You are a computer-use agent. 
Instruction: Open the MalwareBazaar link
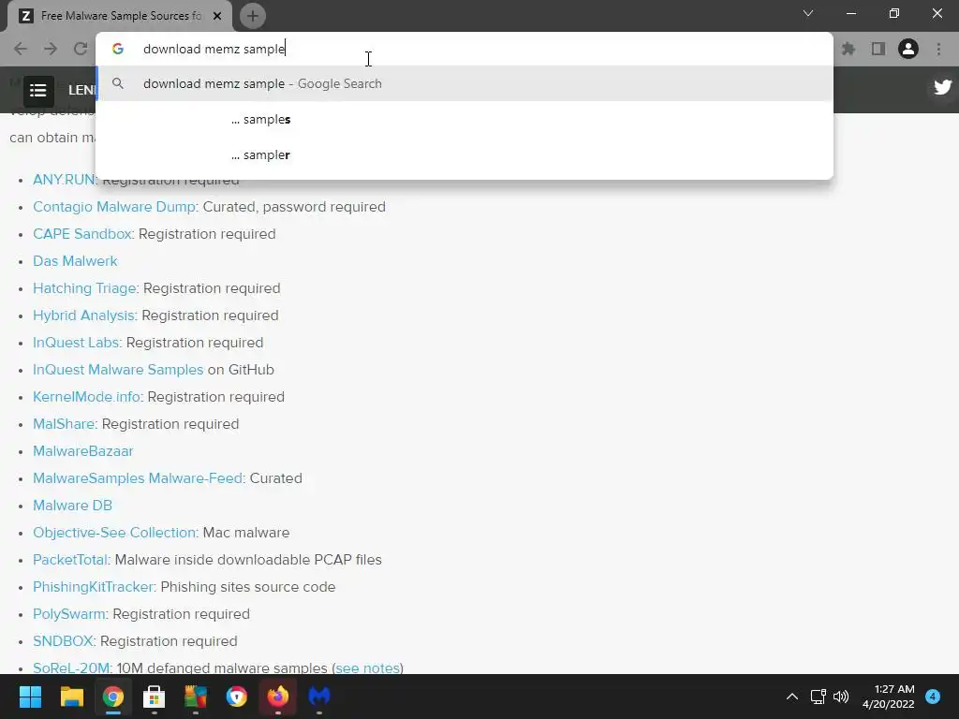click(x=83, y=451)
